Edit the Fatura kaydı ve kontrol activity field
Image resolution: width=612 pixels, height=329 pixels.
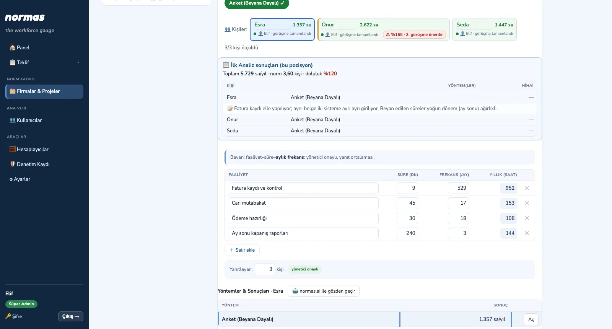(304, 188)
